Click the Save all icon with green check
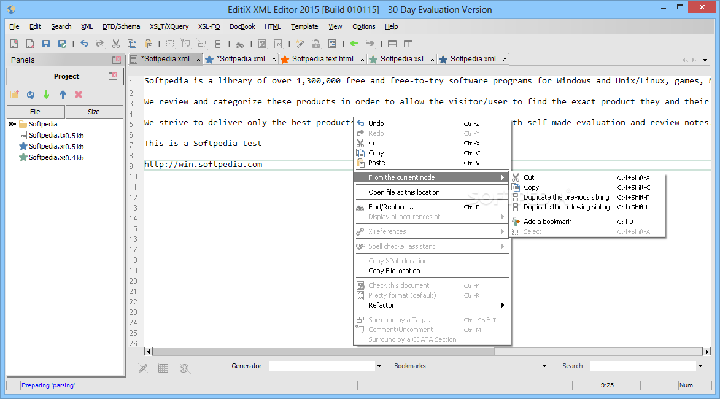720x399 pixels. tap(62, 44)
